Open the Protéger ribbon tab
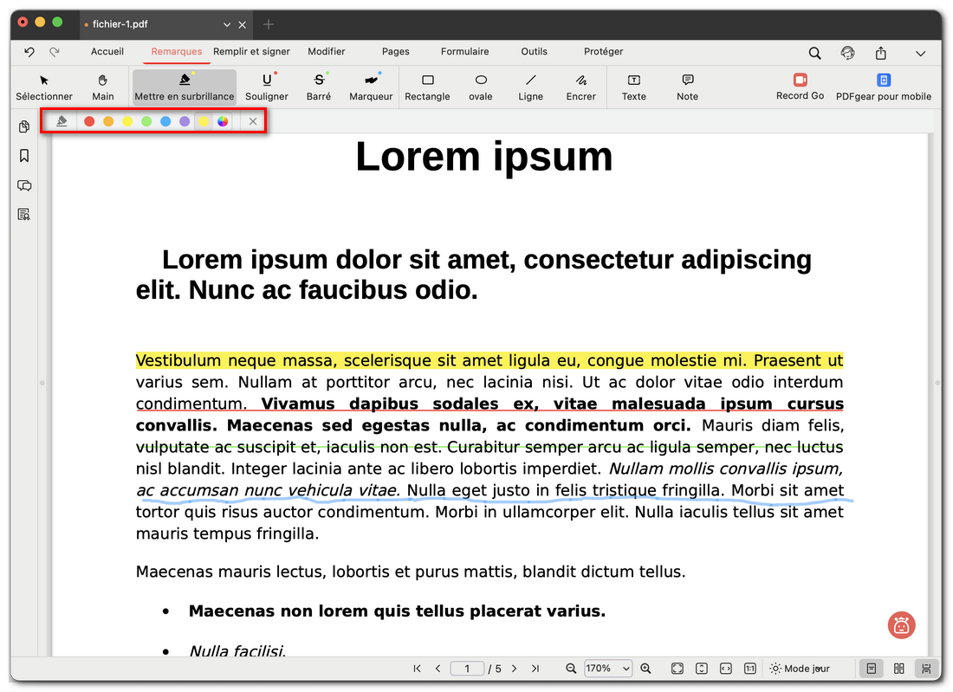Screen dimensions: 953x692 tap(603, 51)
